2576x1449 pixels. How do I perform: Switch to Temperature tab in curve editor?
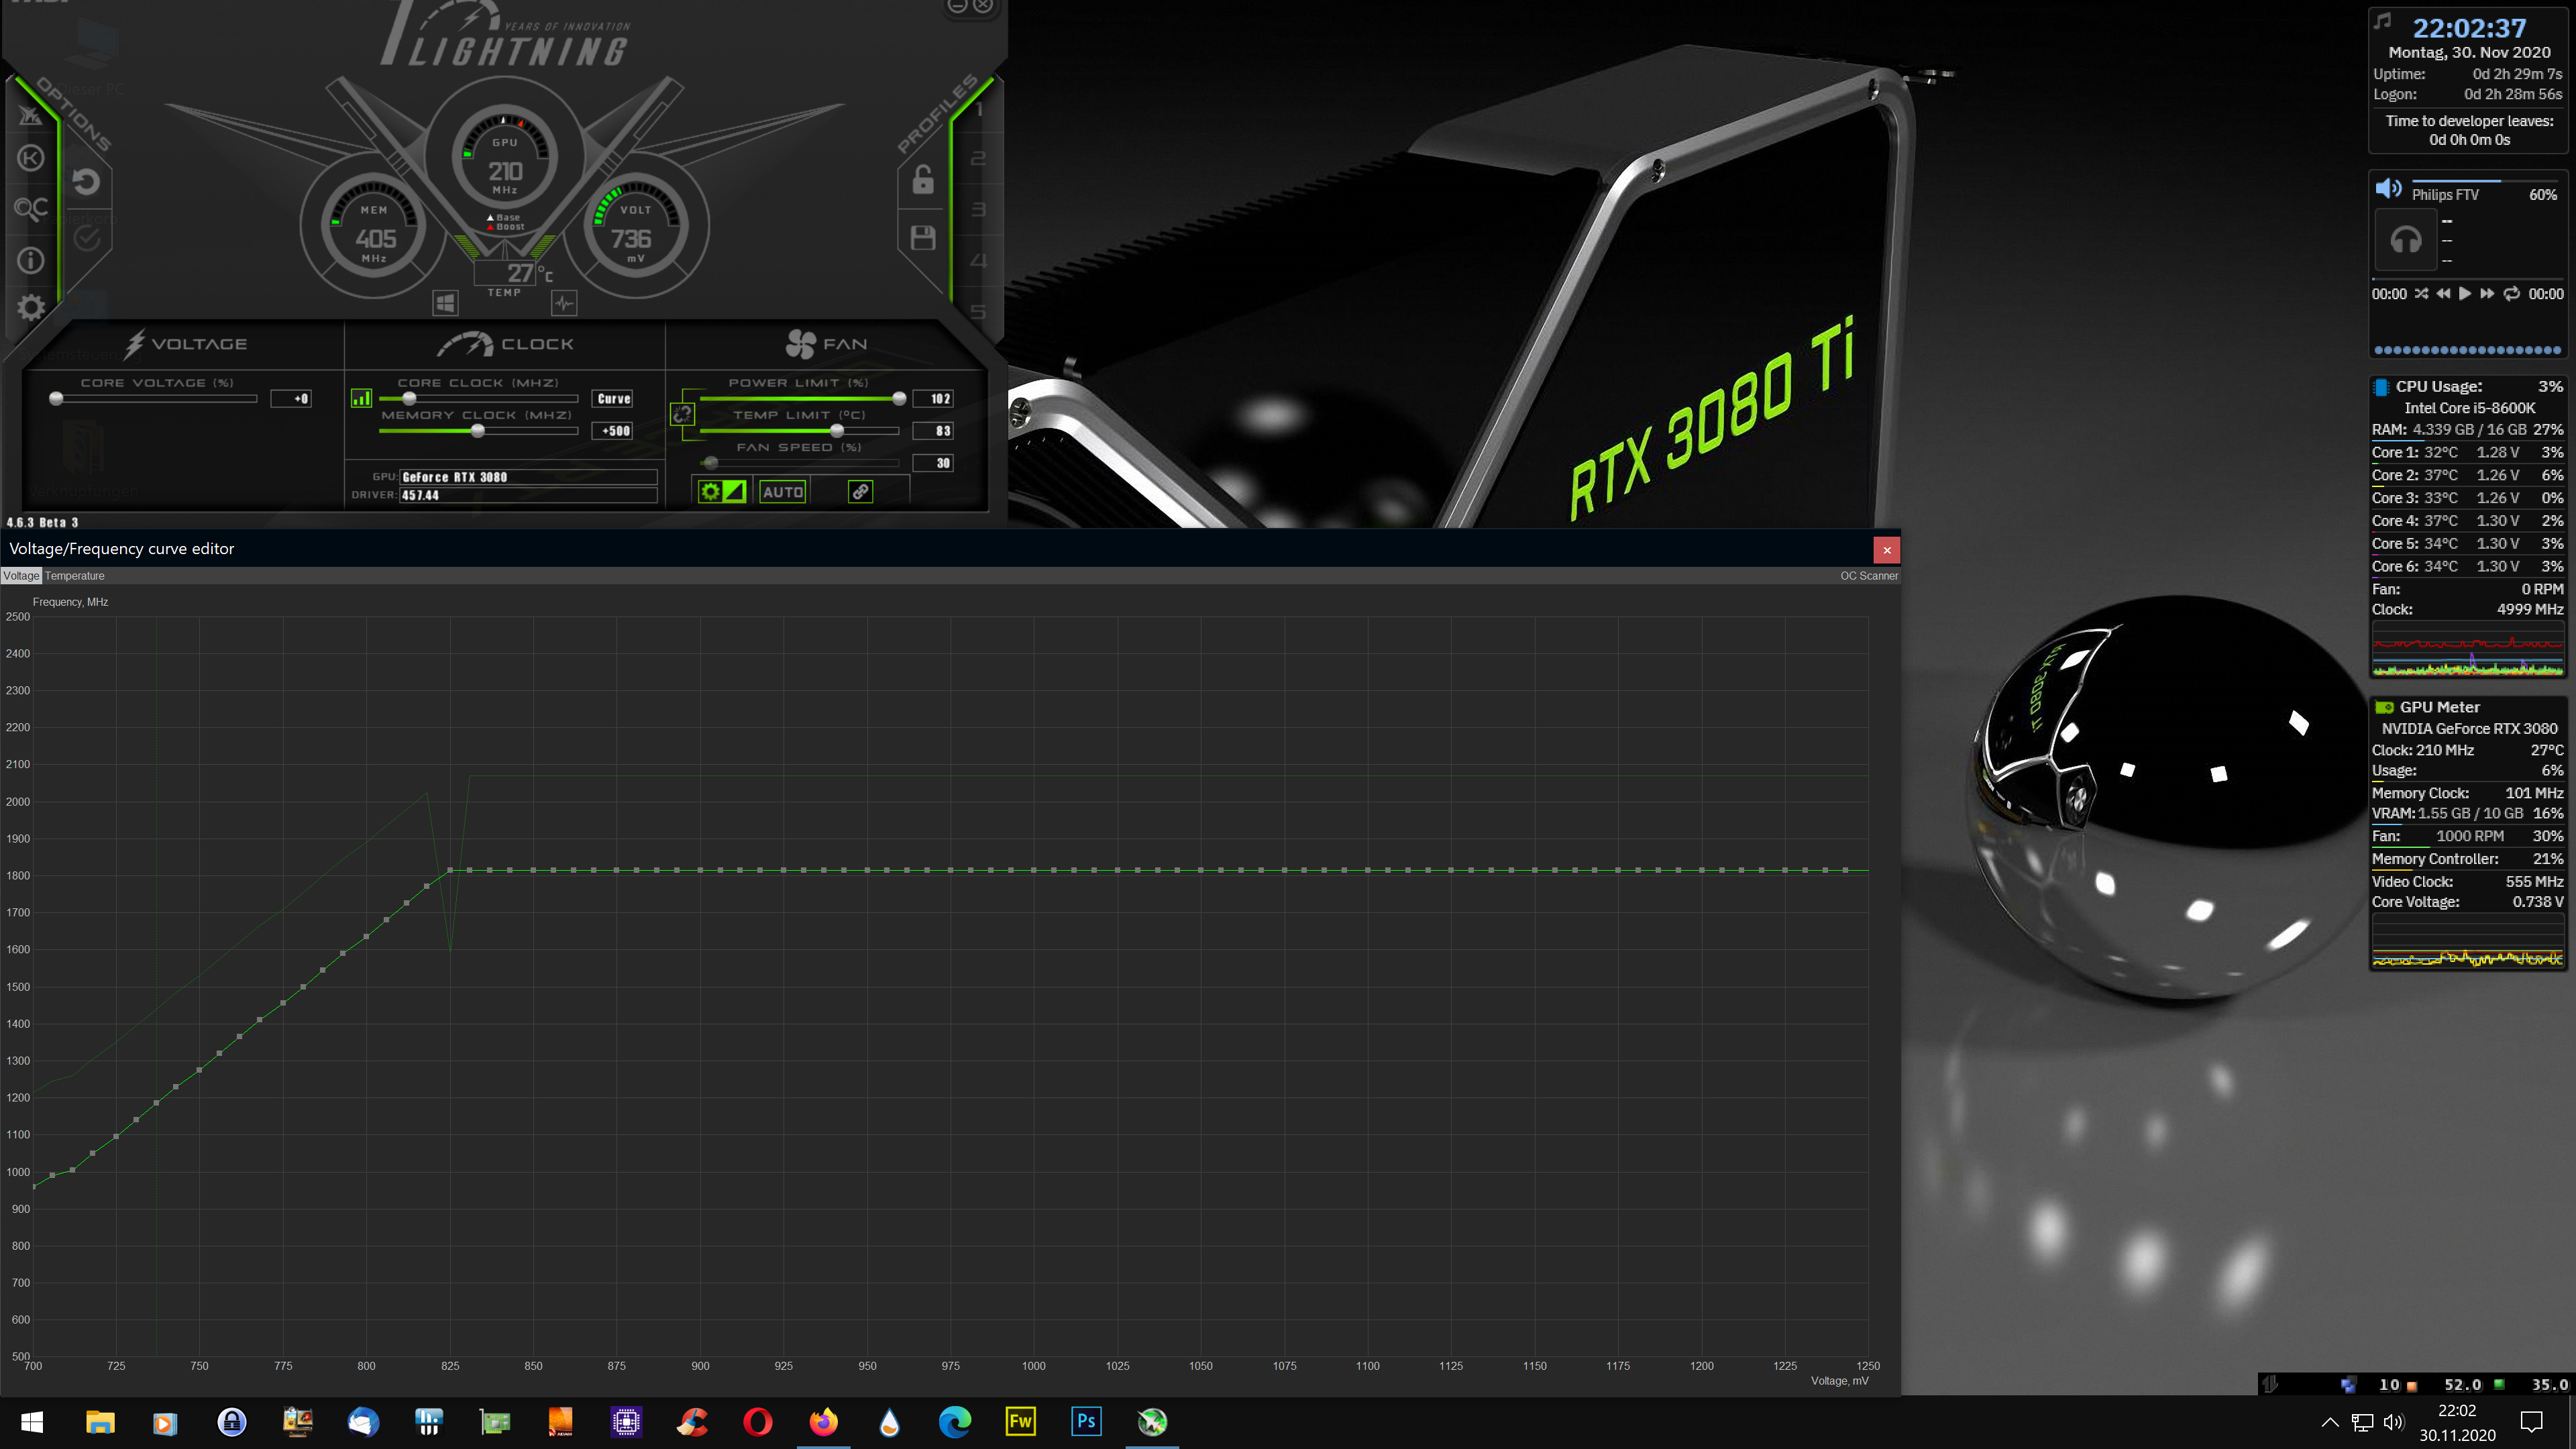75,576
